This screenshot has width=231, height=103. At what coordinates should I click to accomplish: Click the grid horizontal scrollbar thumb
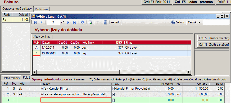(78, 72)
